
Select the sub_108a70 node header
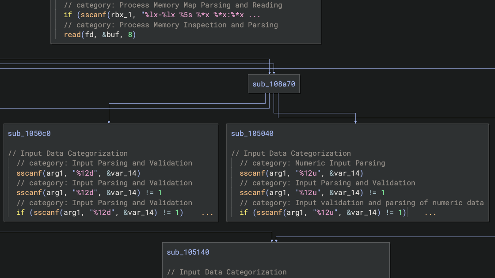click(274, 83)
